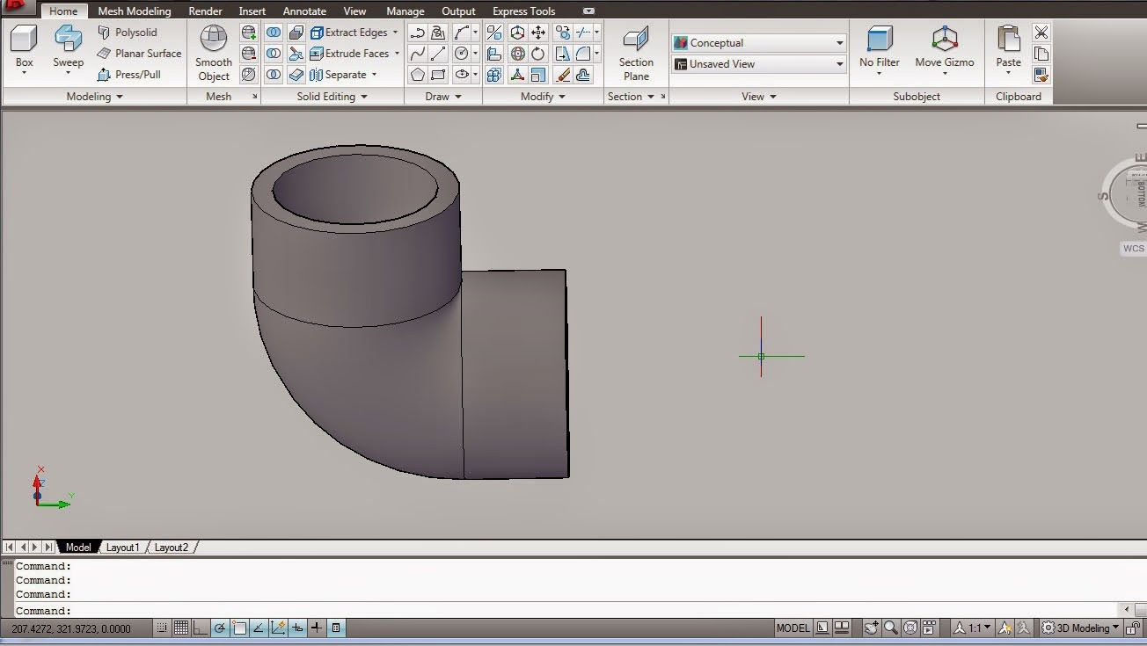This screenshot has height=646, width=1147.
Task: Toggle Object Snap Tracking in status bar
Action: tap(259, 628)
